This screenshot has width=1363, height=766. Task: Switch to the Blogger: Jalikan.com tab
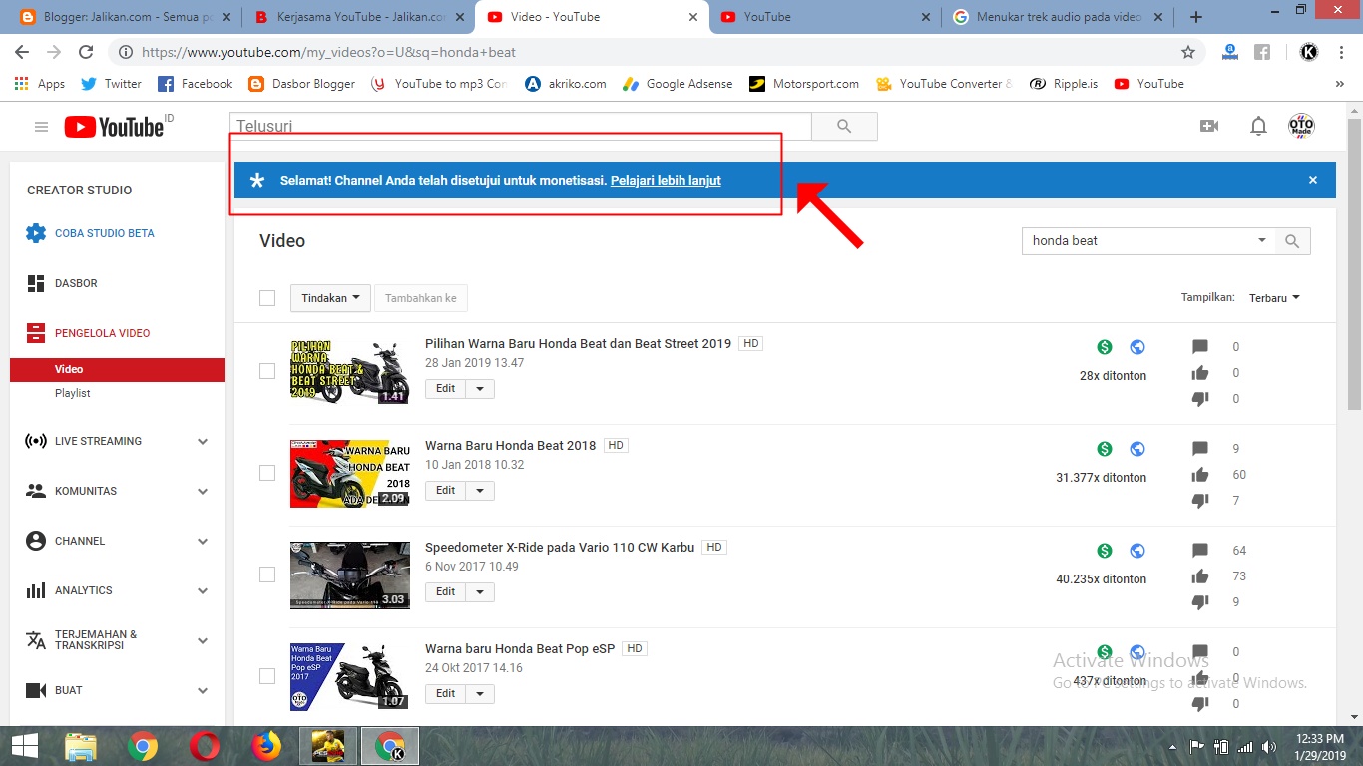[124, 17]
